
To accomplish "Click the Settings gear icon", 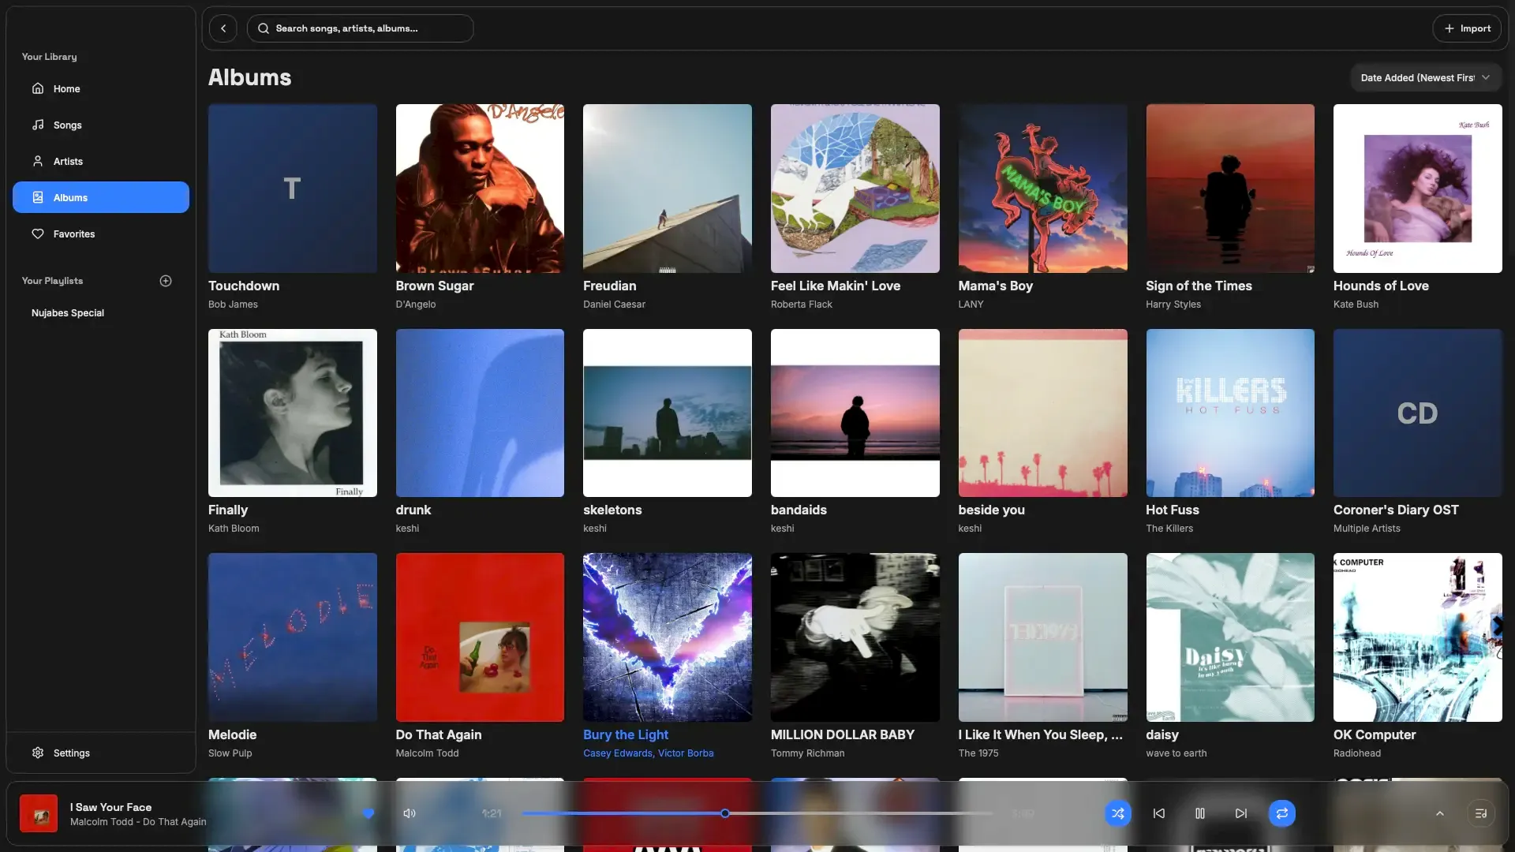I will click(38, 753).
